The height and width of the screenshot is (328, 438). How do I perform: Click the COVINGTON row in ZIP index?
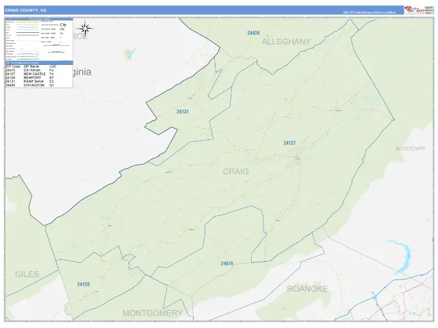tap(39, 85)
